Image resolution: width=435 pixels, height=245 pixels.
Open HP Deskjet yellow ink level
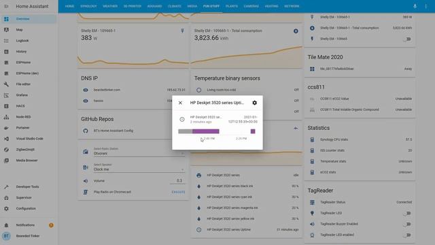tap(246, 219)
